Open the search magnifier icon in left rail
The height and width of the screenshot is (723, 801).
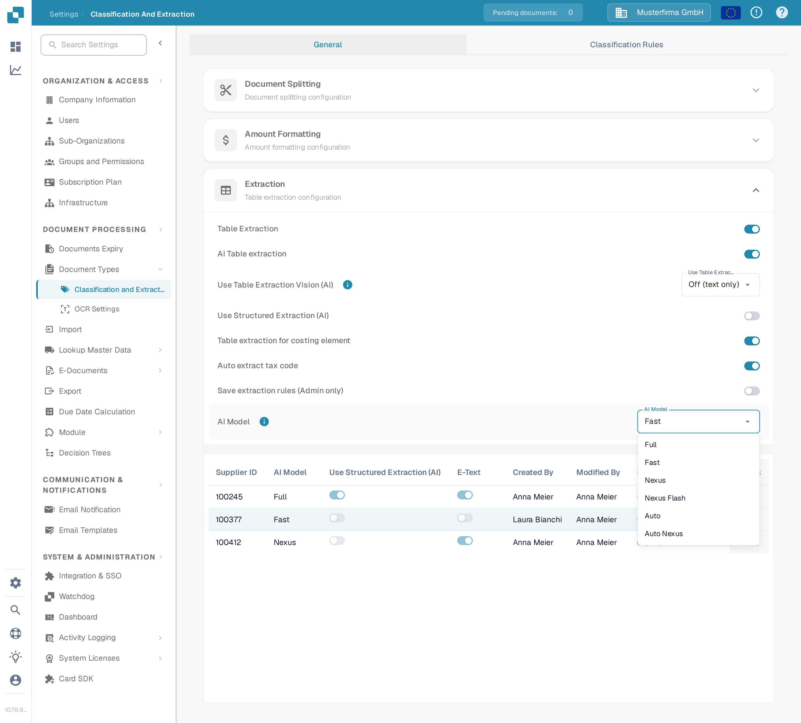tap(16, 609)
